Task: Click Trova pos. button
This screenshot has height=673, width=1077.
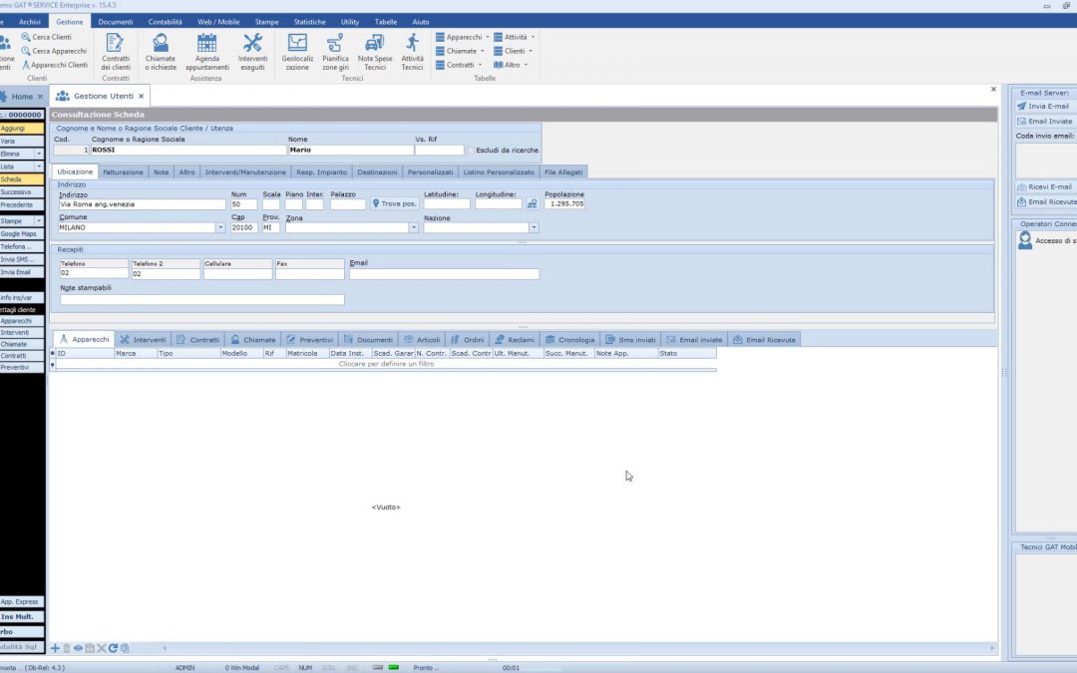Action: pos(394,204)
